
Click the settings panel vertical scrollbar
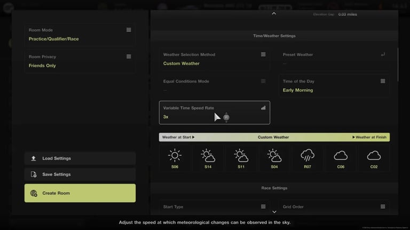[x=398, y=64]
